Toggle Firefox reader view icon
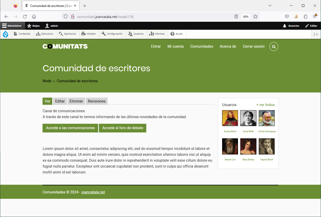The image size is (321, 217). tap(236, 17)
